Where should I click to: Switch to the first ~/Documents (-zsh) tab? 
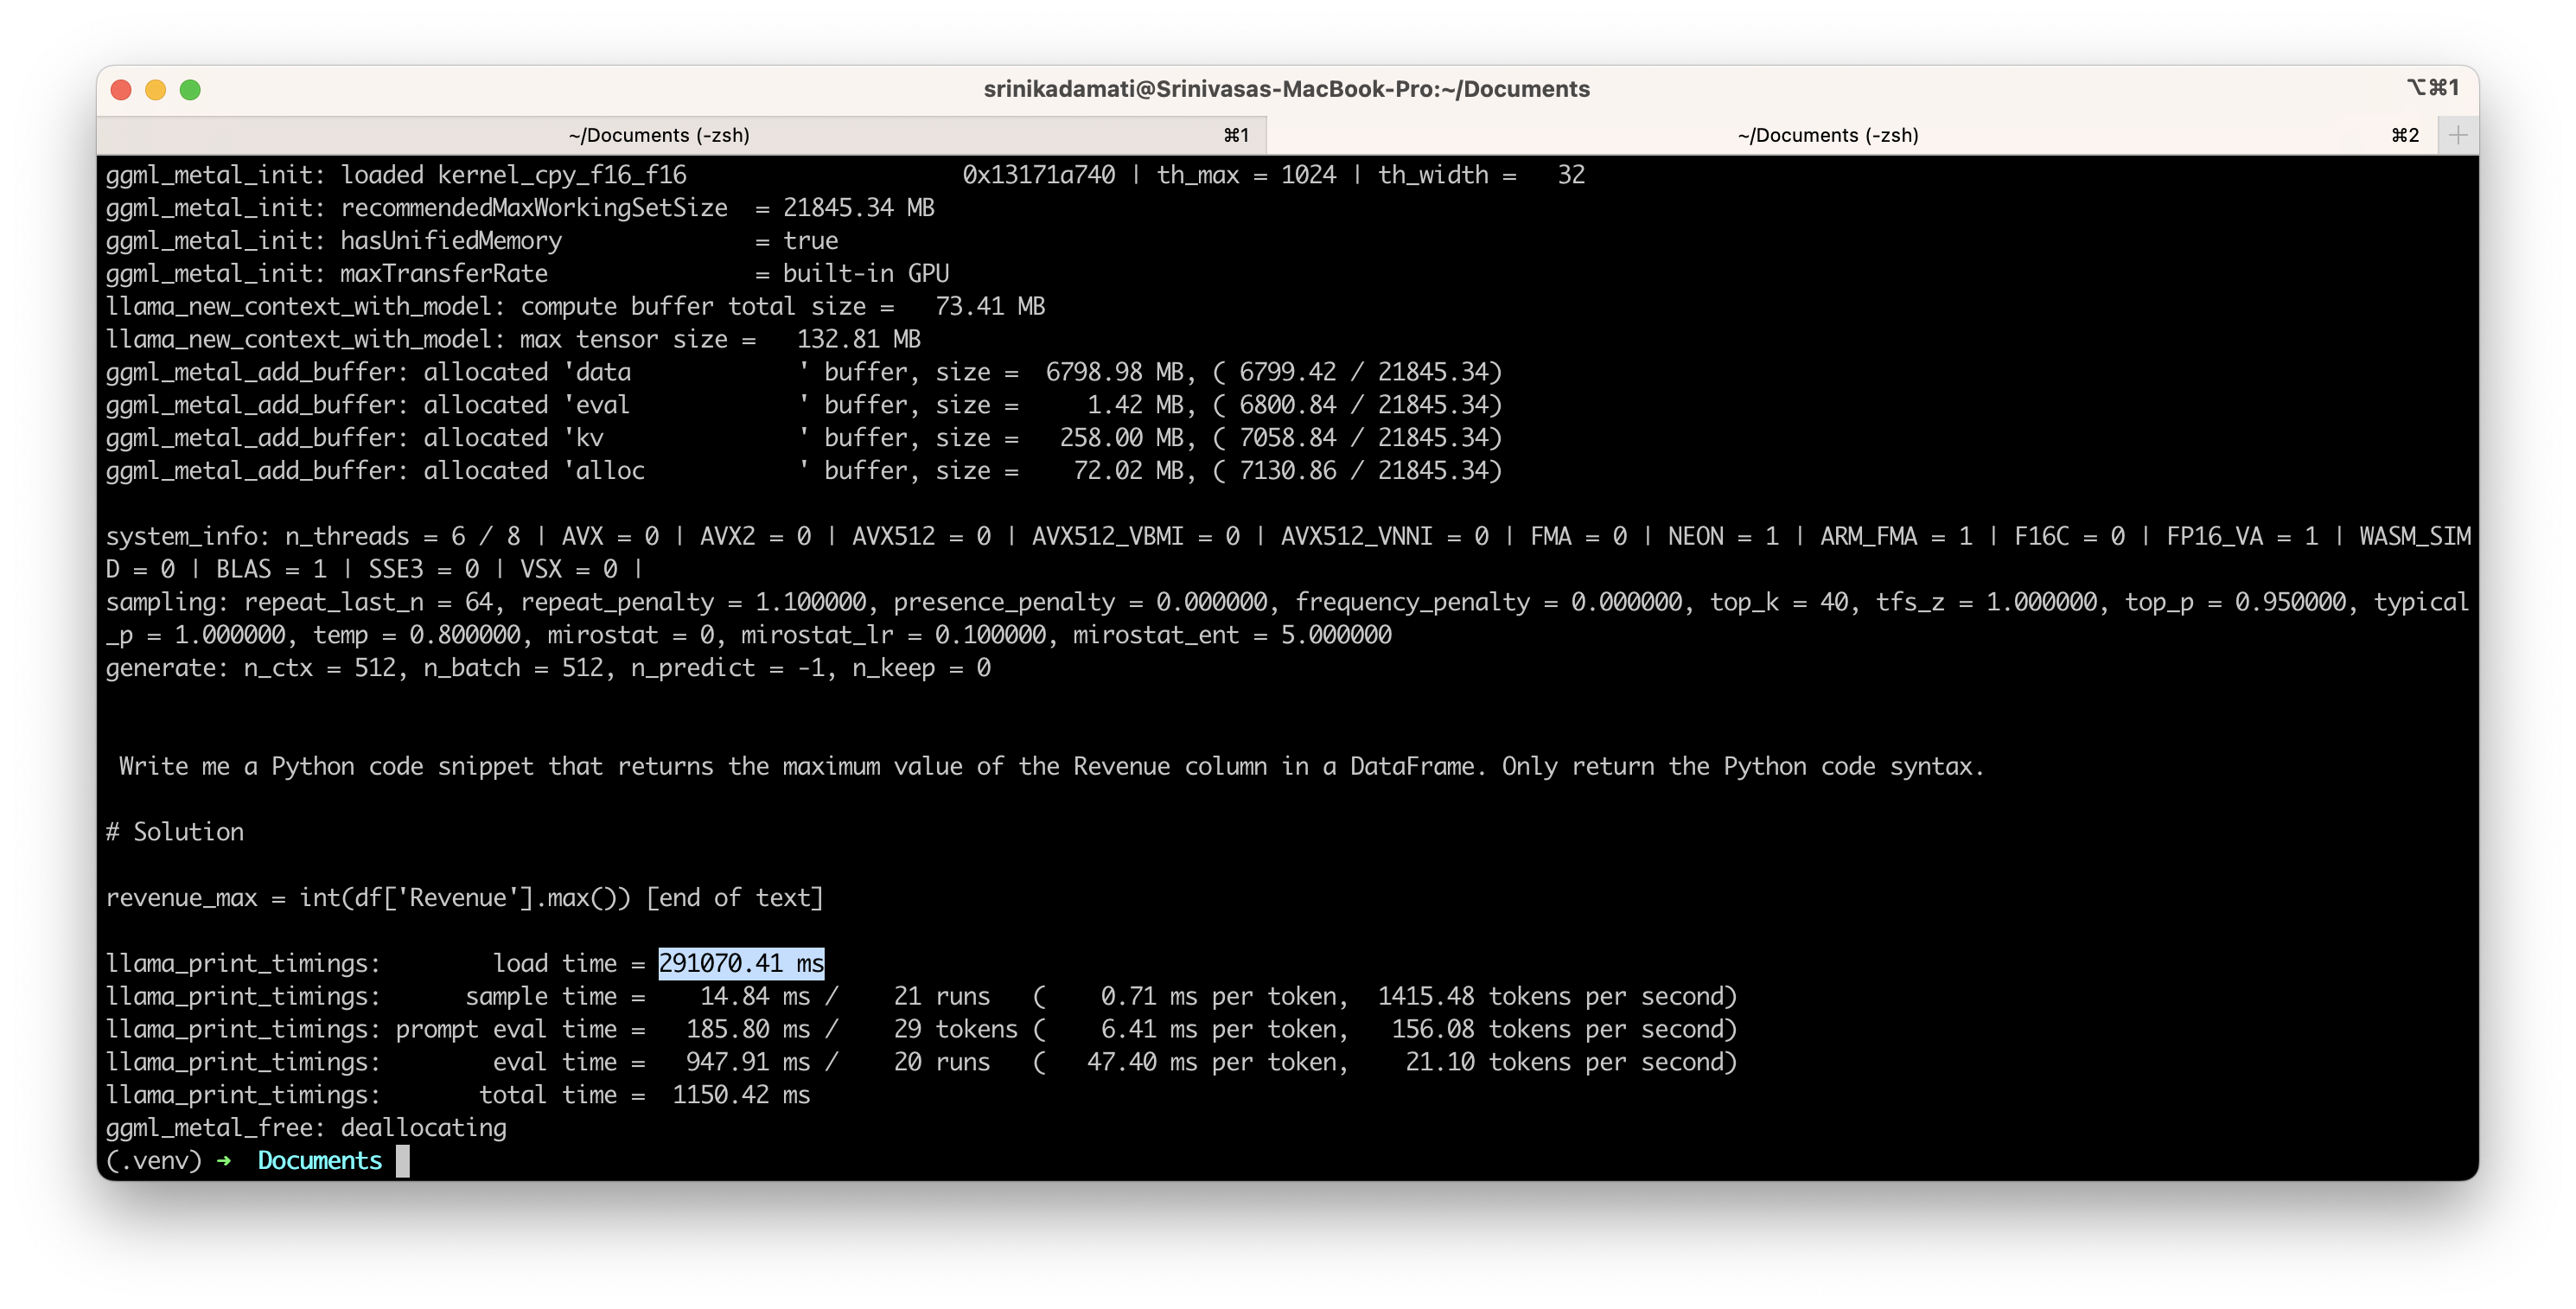[x=659, y=135]
